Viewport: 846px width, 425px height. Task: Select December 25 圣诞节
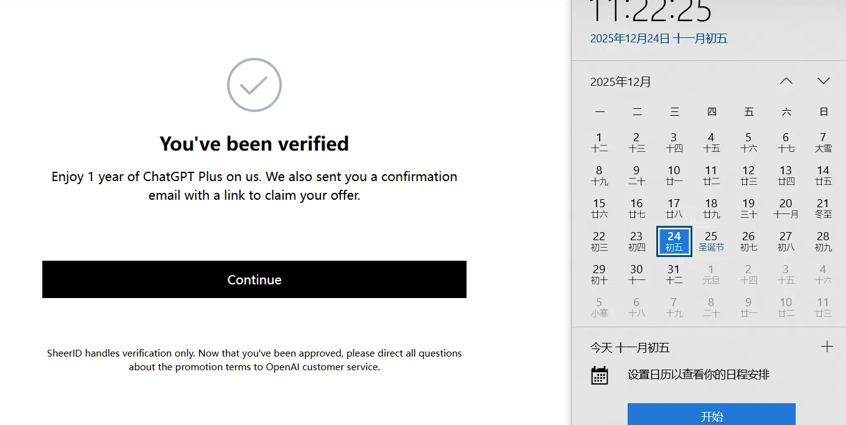(x=711, y=241)
